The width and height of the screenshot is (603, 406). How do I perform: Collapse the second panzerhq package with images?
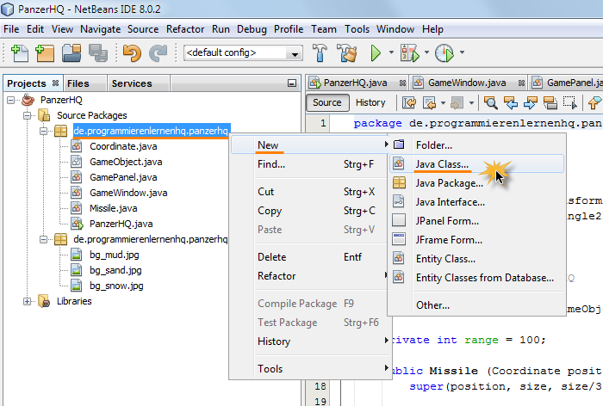click(x=43, y=239)
